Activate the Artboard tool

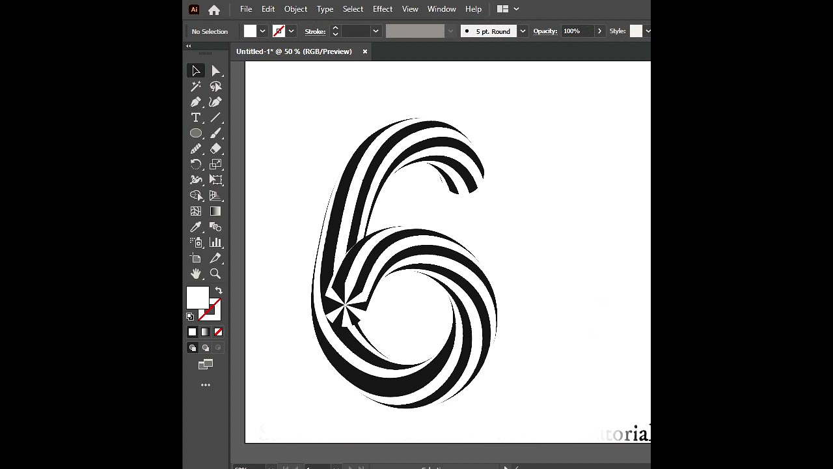196,258
